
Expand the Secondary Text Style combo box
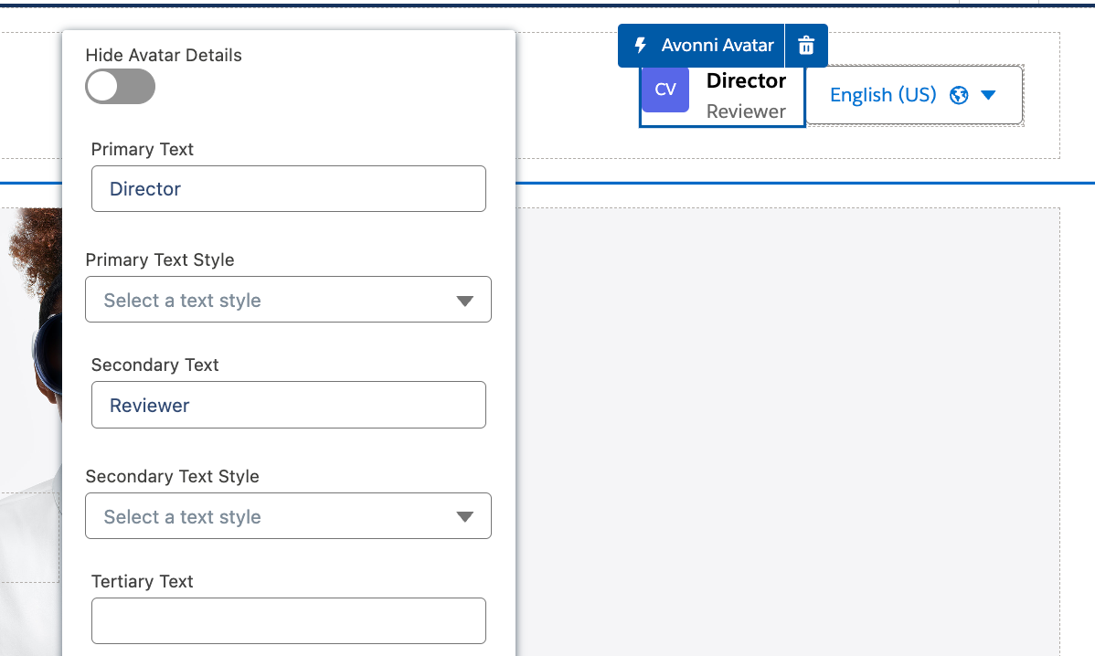[x=274, y=516]
